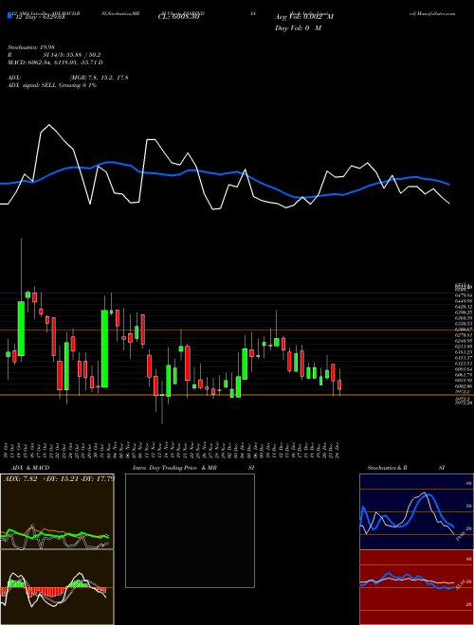Open the blue Stochastics chart panel

click(x=416, y=511)
